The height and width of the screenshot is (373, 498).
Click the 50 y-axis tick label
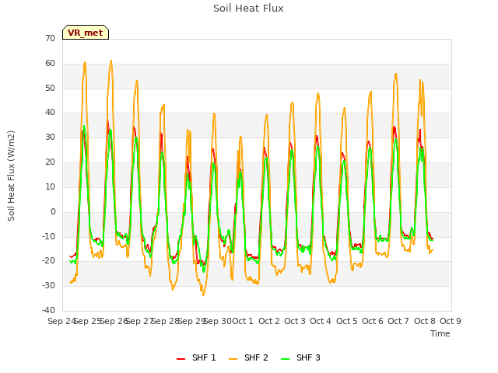click(x=50, y=88)
